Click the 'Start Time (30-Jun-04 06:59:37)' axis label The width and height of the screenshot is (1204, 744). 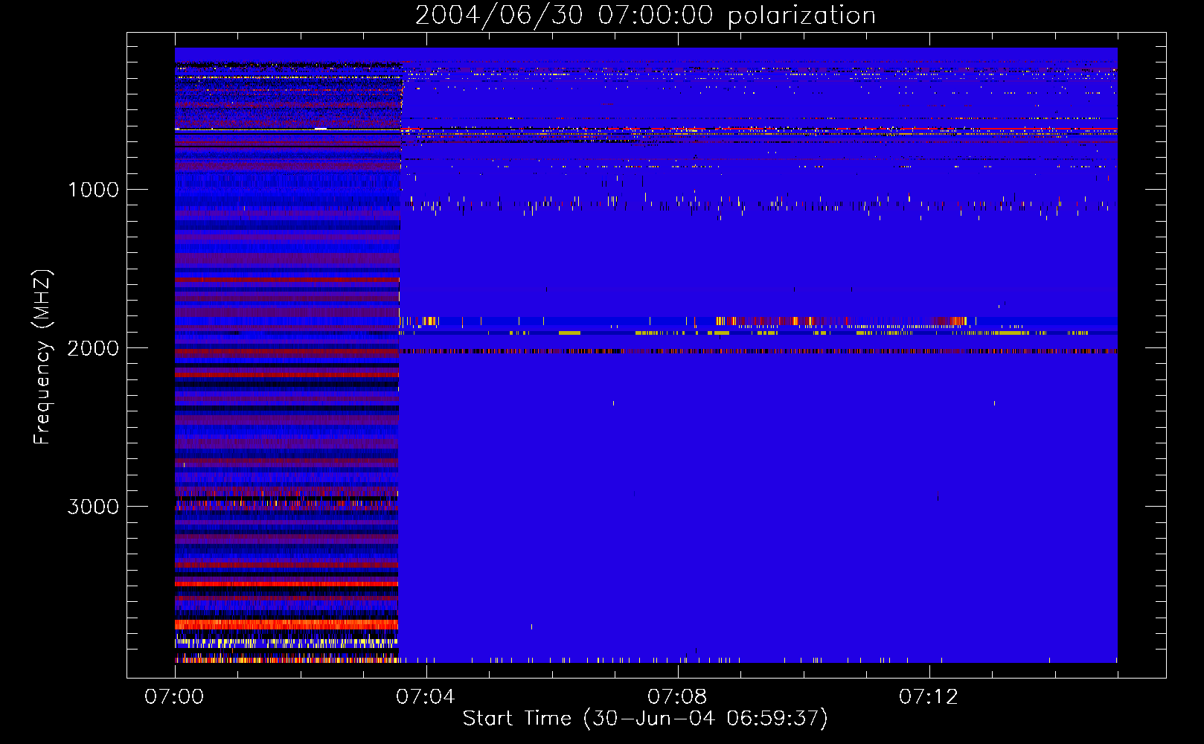(645, 719)
